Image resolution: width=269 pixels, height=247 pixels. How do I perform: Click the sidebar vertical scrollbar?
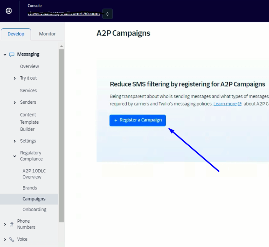[x=61, y=135]
